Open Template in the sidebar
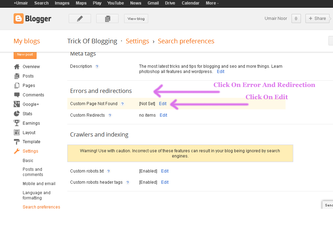The height and width of the screenshot is (227, 333). click(31, 142)
